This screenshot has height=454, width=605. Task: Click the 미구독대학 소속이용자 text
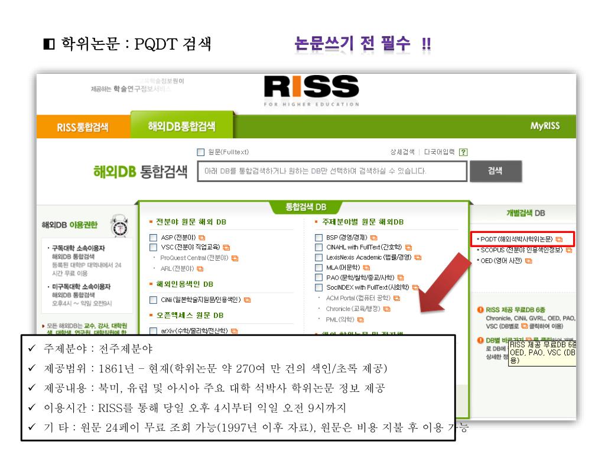click(81, 287)
